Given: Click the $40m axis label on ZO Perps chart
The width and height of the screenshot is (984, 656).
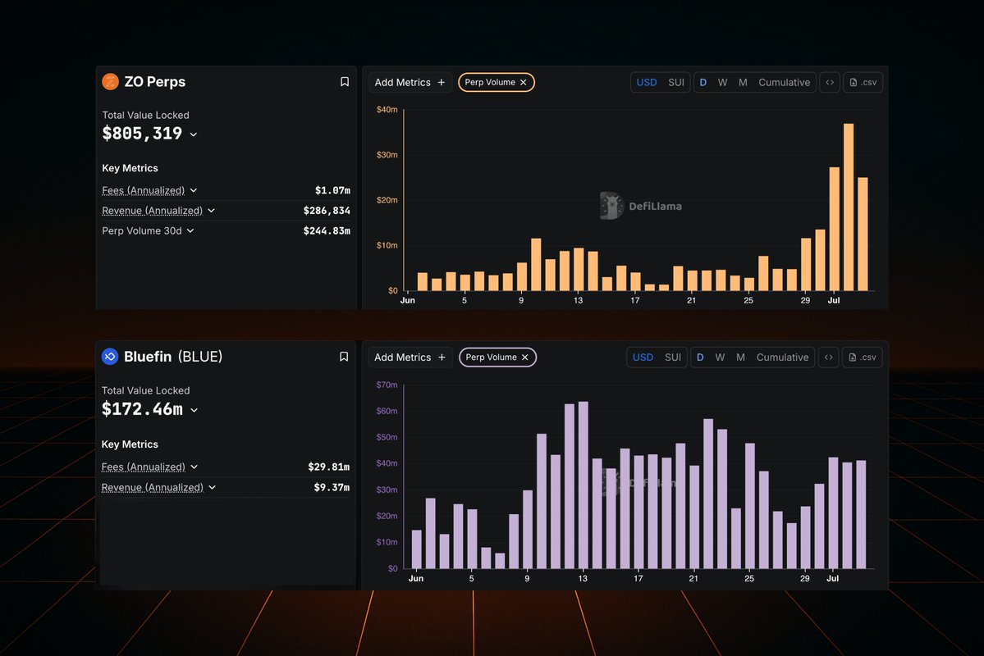Looking at the screenshot, I should 387,109.
